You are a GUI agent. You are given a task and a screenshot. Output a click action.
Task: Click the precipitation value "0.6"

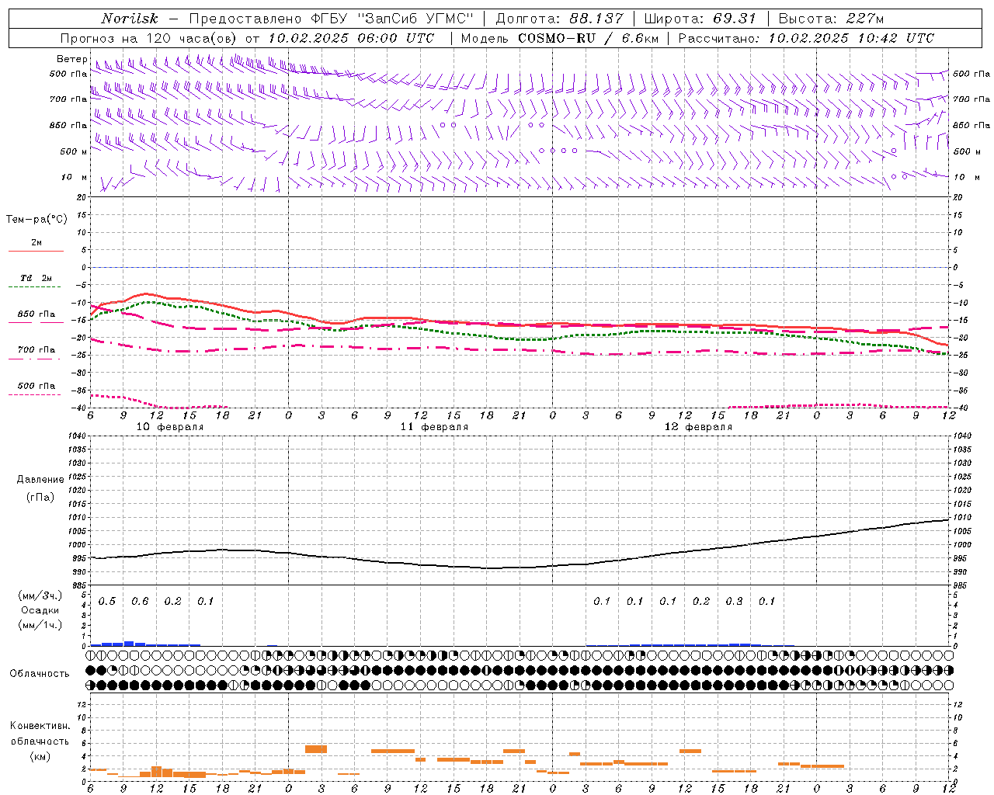click(140, 602)
